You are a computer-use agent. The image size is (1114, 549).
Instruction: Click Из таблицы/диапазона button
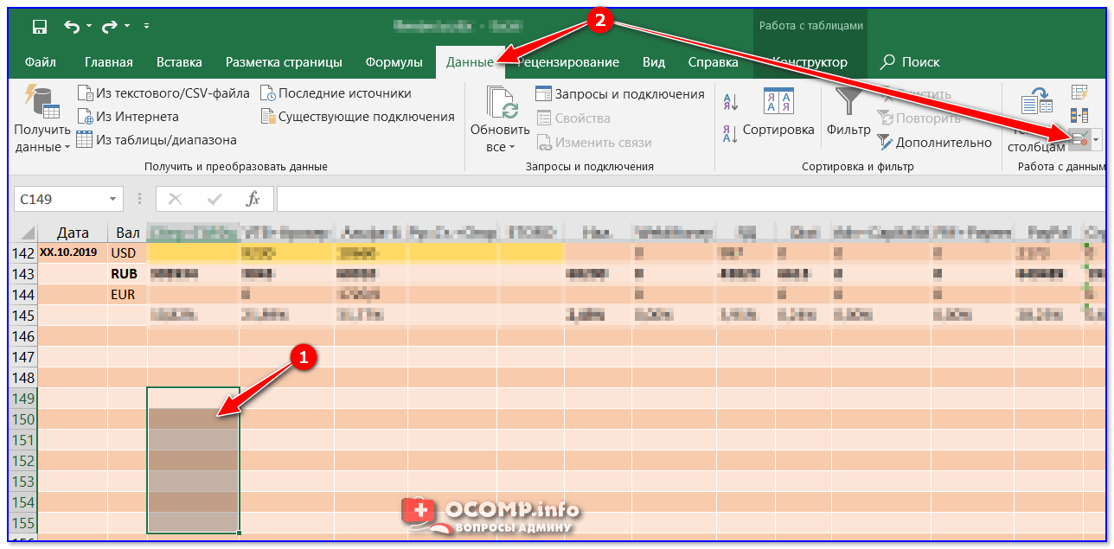pos(157,139)
